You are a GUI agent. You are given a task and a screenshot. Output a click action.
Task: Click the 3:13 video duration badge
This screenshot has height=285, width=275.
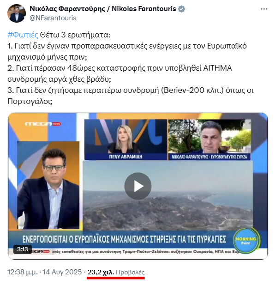tap(23, 249)
